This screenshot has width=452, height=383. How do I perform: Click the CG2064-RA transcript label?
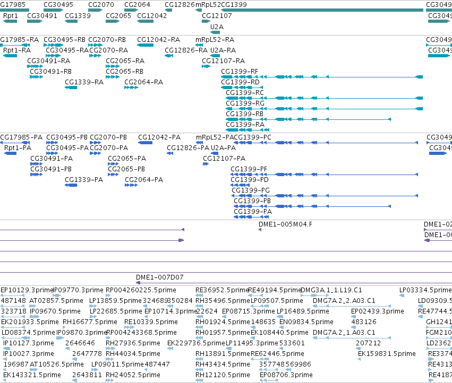click(143, 82)
